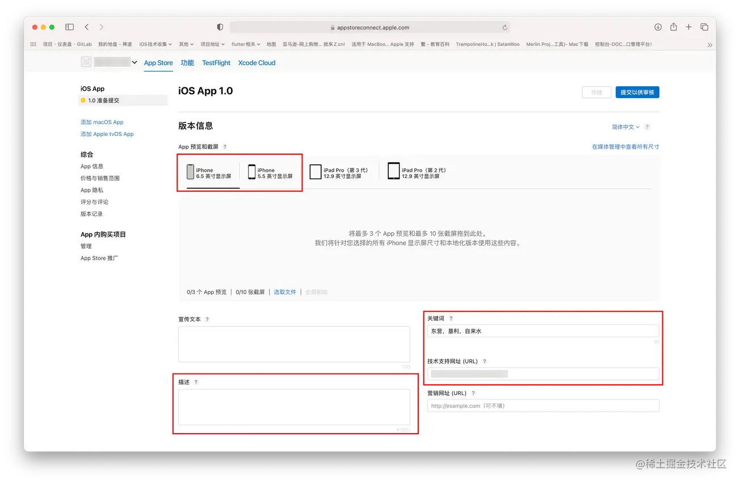Open the bookmarks grid icon in favorites bar
The image size is (740, 483).
pos(33,44)
